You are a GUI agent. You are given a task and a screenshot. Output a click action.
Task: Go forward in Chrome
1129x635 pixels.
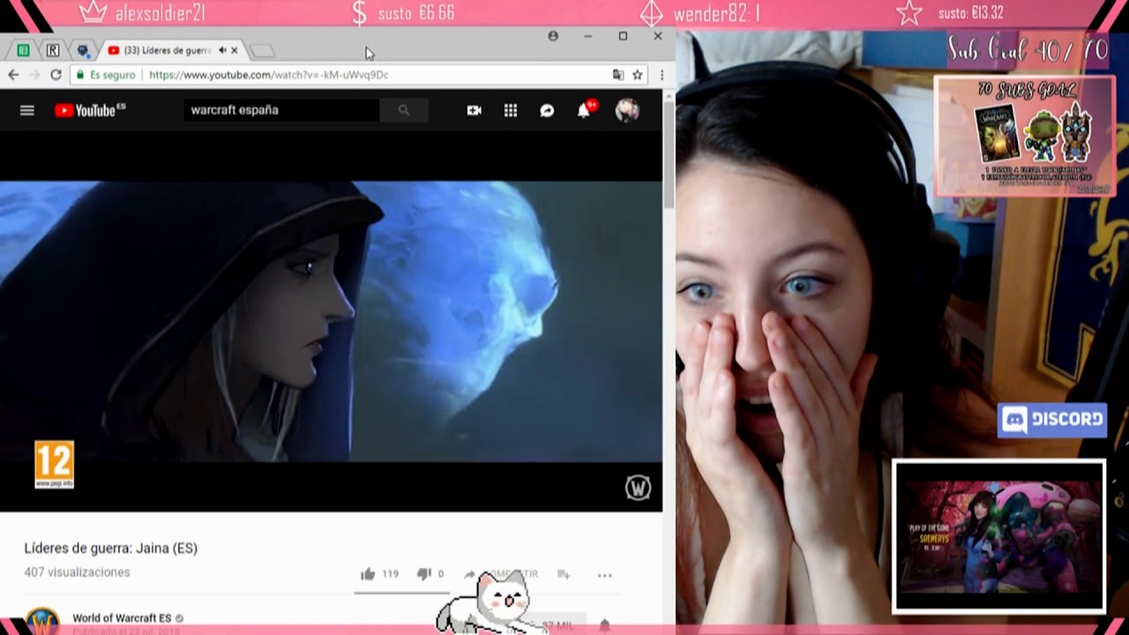[34, 75]
